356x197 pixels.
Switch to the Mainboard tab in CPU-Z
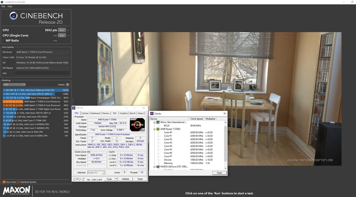tap(95, 113)
